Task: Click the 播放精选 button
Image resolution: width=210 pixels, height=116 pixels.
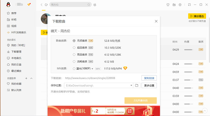Action: coord(197,16)
